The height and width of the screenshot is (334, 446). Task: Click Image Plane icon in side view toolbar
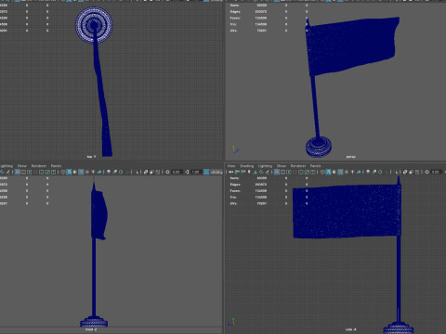[x=256, y=172]
